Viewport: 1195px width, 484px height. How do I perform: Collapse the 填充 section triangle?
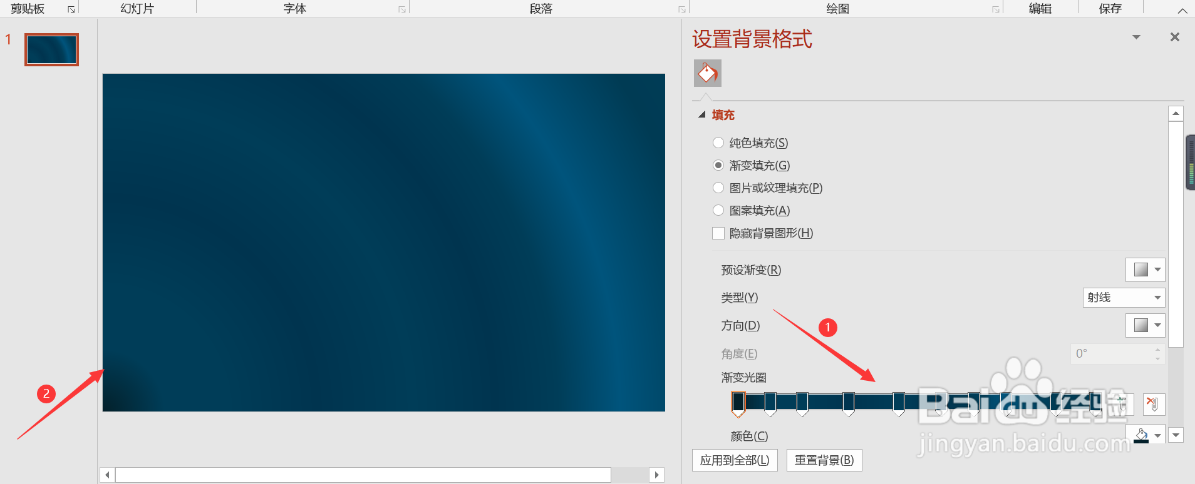(702, 114)
